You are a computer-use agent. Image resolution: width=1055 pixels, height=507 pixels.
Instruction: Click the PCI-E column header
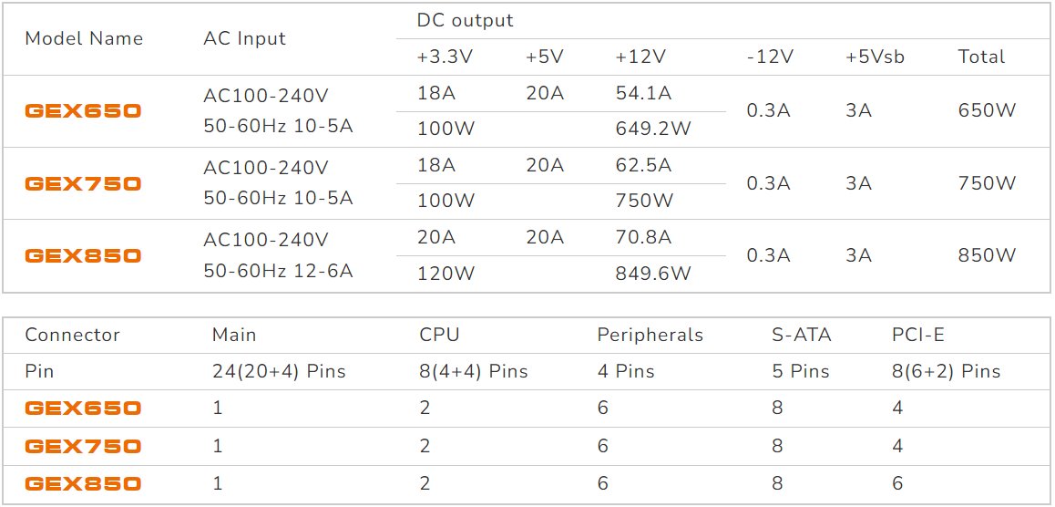tap(917, 335)
